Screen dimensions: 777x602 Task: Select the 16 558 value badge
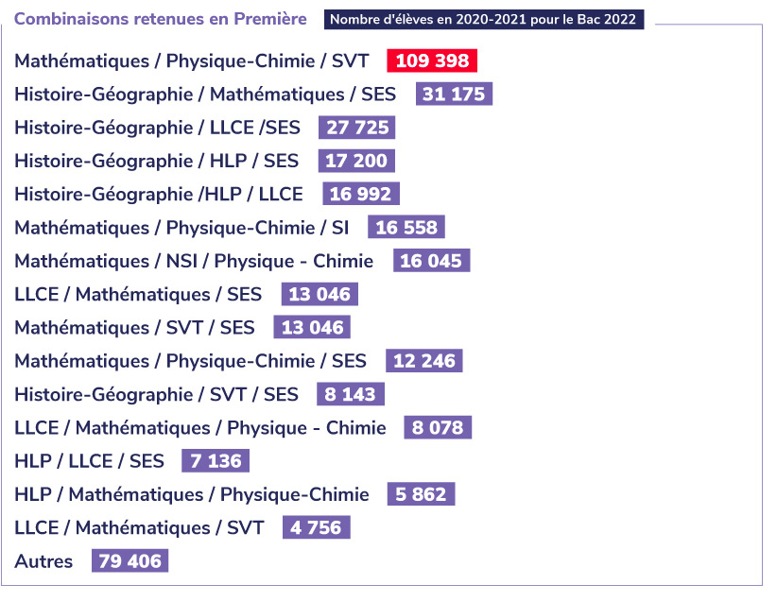406,228
